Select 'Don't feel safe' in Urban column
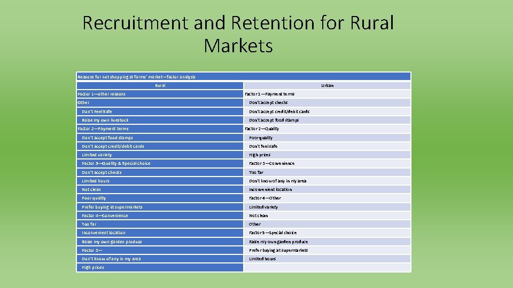 [x=327, y=146]
